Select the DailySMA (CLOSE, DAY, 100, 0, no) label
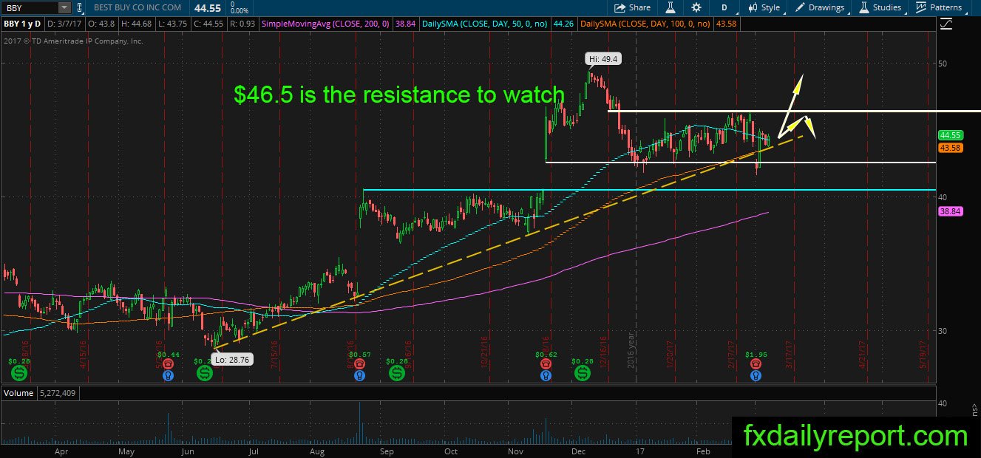The height and width of the screenshot is (458, 981). coord(646,24)
